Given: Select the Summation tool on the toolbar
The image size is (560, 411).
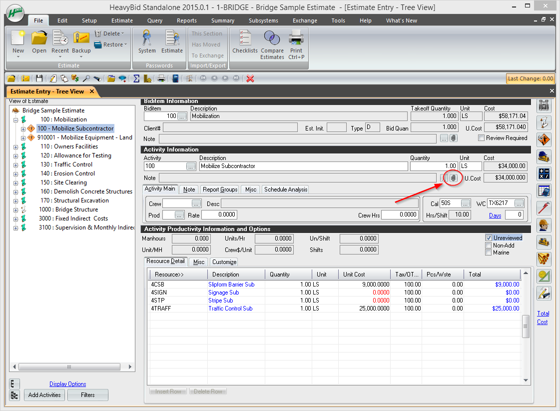Looking at the screenshot, I should tap(136, 78).
